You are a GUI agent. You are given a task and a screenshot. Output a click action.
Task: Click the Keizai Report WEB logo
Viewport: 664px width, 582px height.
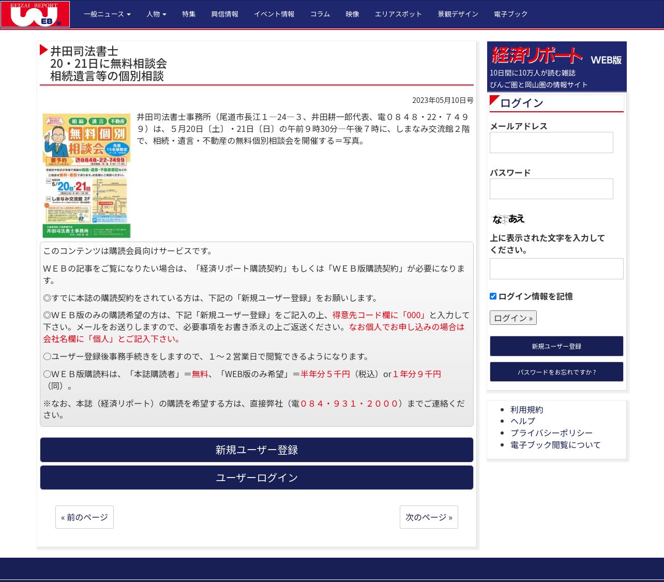point(35,14)
